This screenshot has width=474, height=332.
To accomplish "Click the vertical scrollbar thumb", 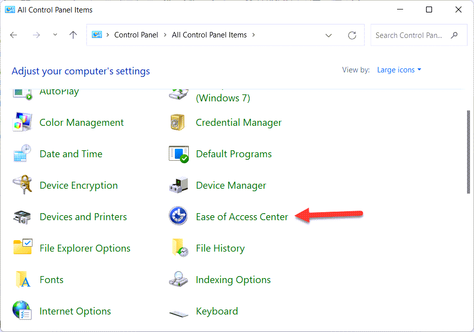I will tap(468, 152).
